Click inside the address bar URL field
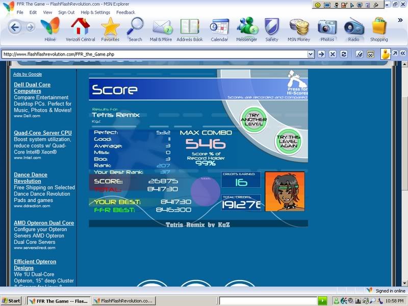Viewport: 408px width, 306px height. 153,54
